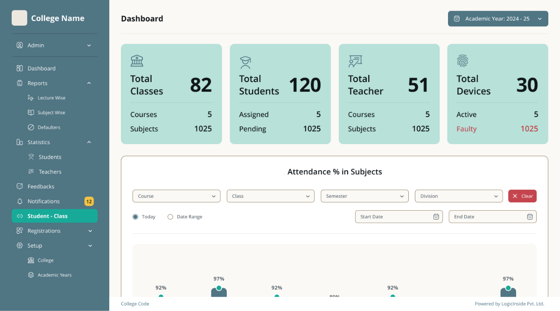Expand the Admin chevron

point(89,45)
